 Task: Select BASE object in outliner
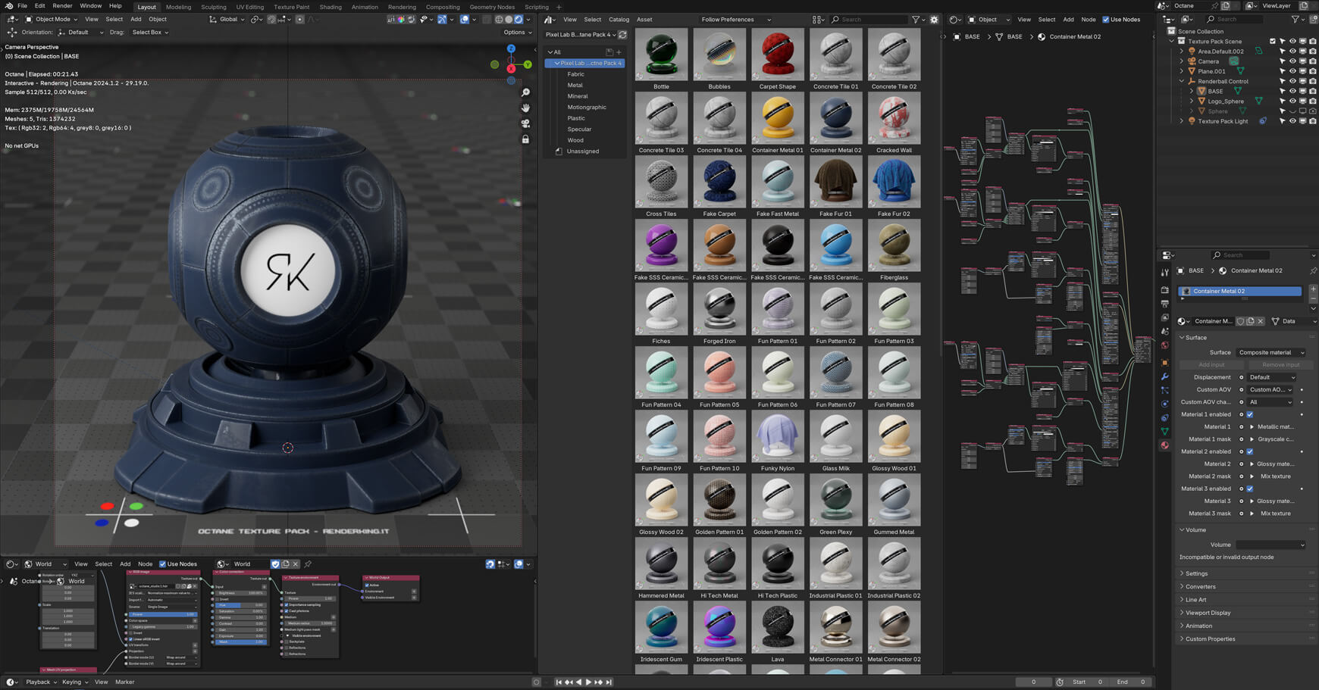1215,91
